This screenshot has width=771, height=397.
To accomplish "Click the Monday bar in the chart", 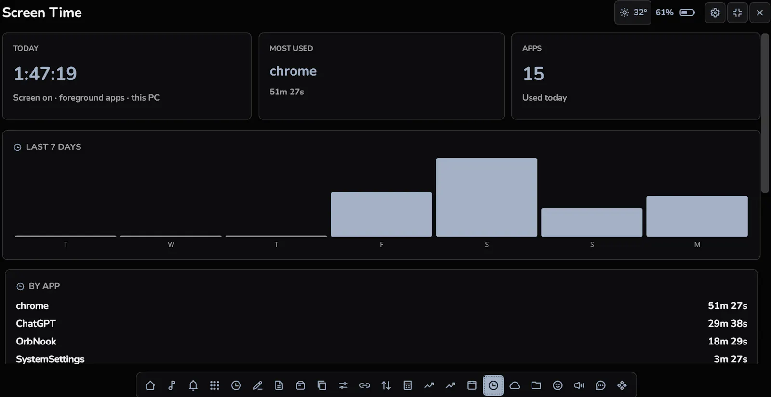I will point(697,216).
